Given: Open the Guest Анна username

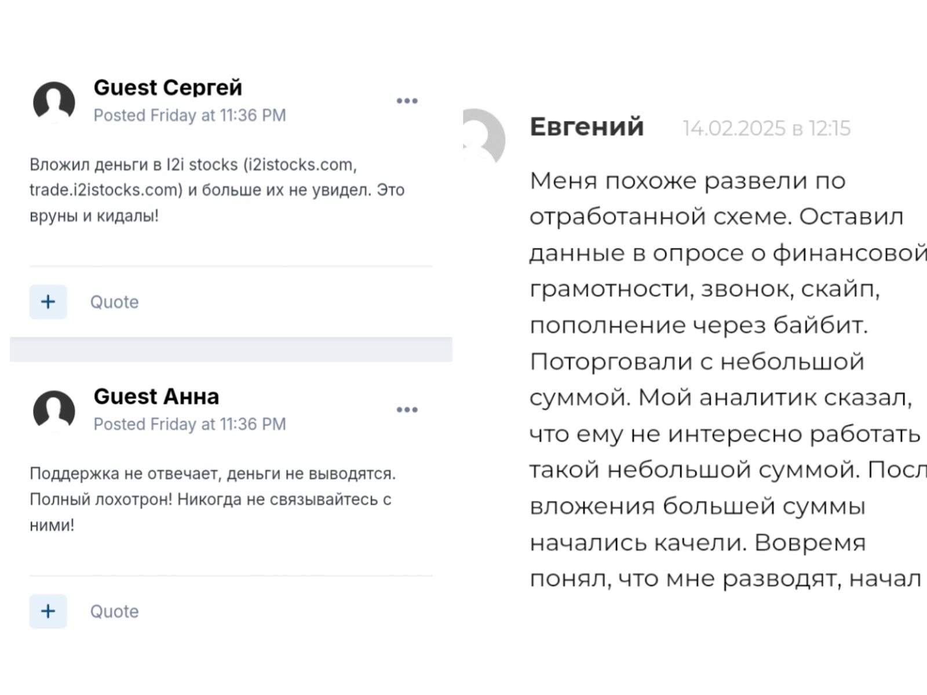Looking at the screenshot, I should point(156,397).
